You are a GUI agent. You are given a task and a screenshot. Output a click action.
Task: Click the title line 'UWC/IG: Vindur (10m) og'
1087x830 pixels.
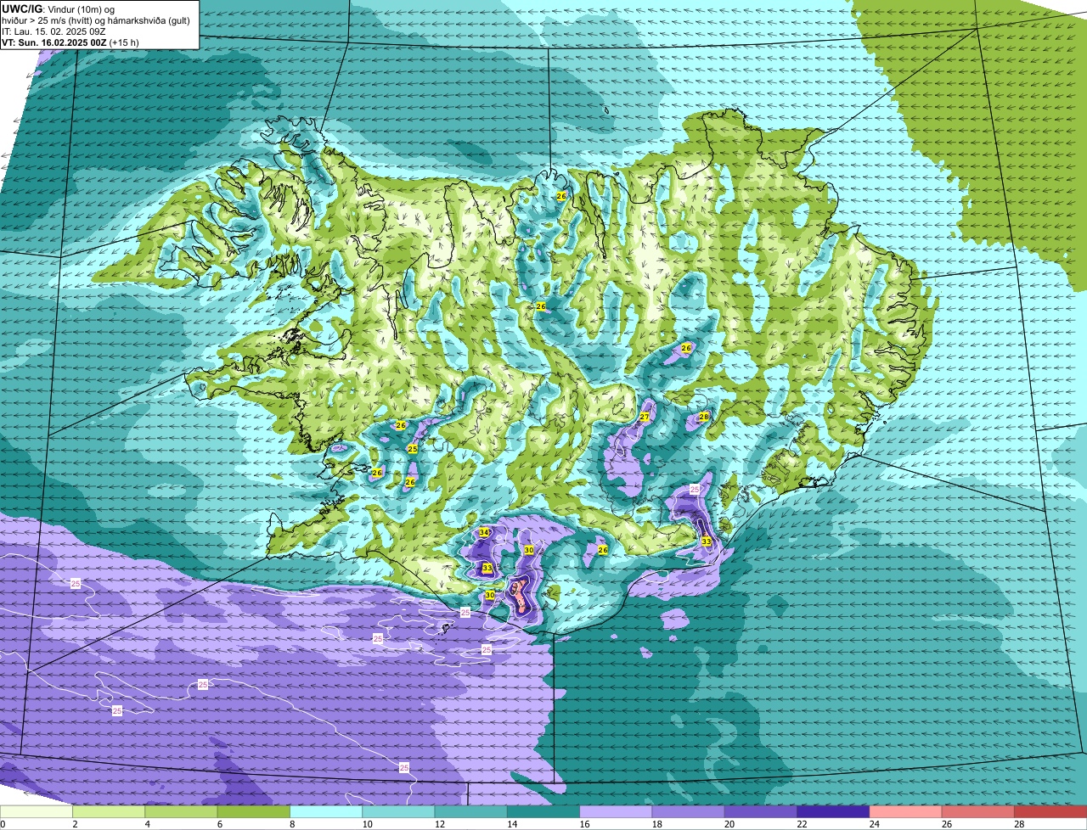[59, 9]
